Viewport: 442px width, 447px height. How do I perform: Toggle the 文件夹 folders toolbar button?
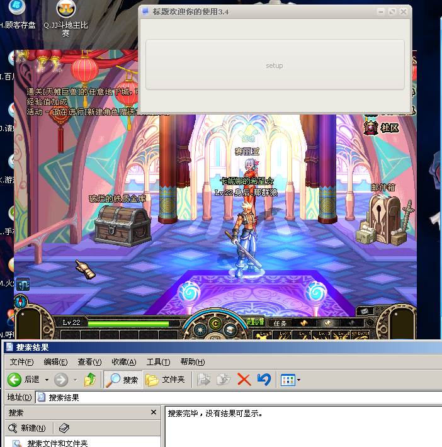pyautogui.click(x=165, y=380)
